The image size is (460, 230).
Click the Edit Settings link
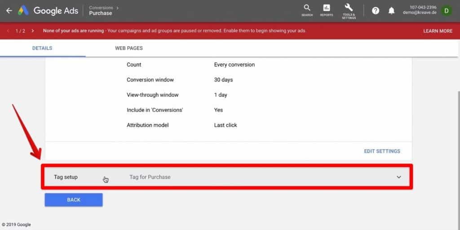[x=382, y=151]
